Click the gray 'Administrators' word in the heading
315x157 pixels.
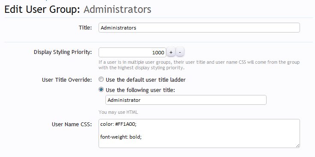(117, 9)
